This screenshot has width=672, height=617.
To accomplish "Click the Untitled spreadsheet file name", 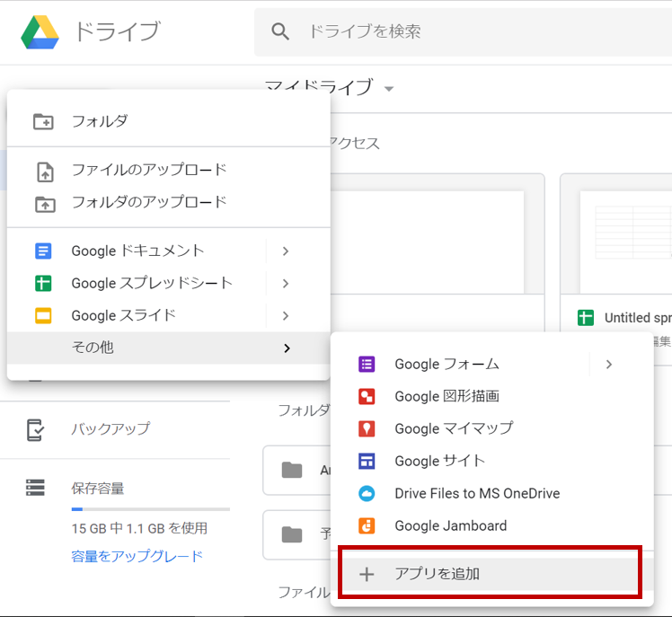I will point(638,318).
